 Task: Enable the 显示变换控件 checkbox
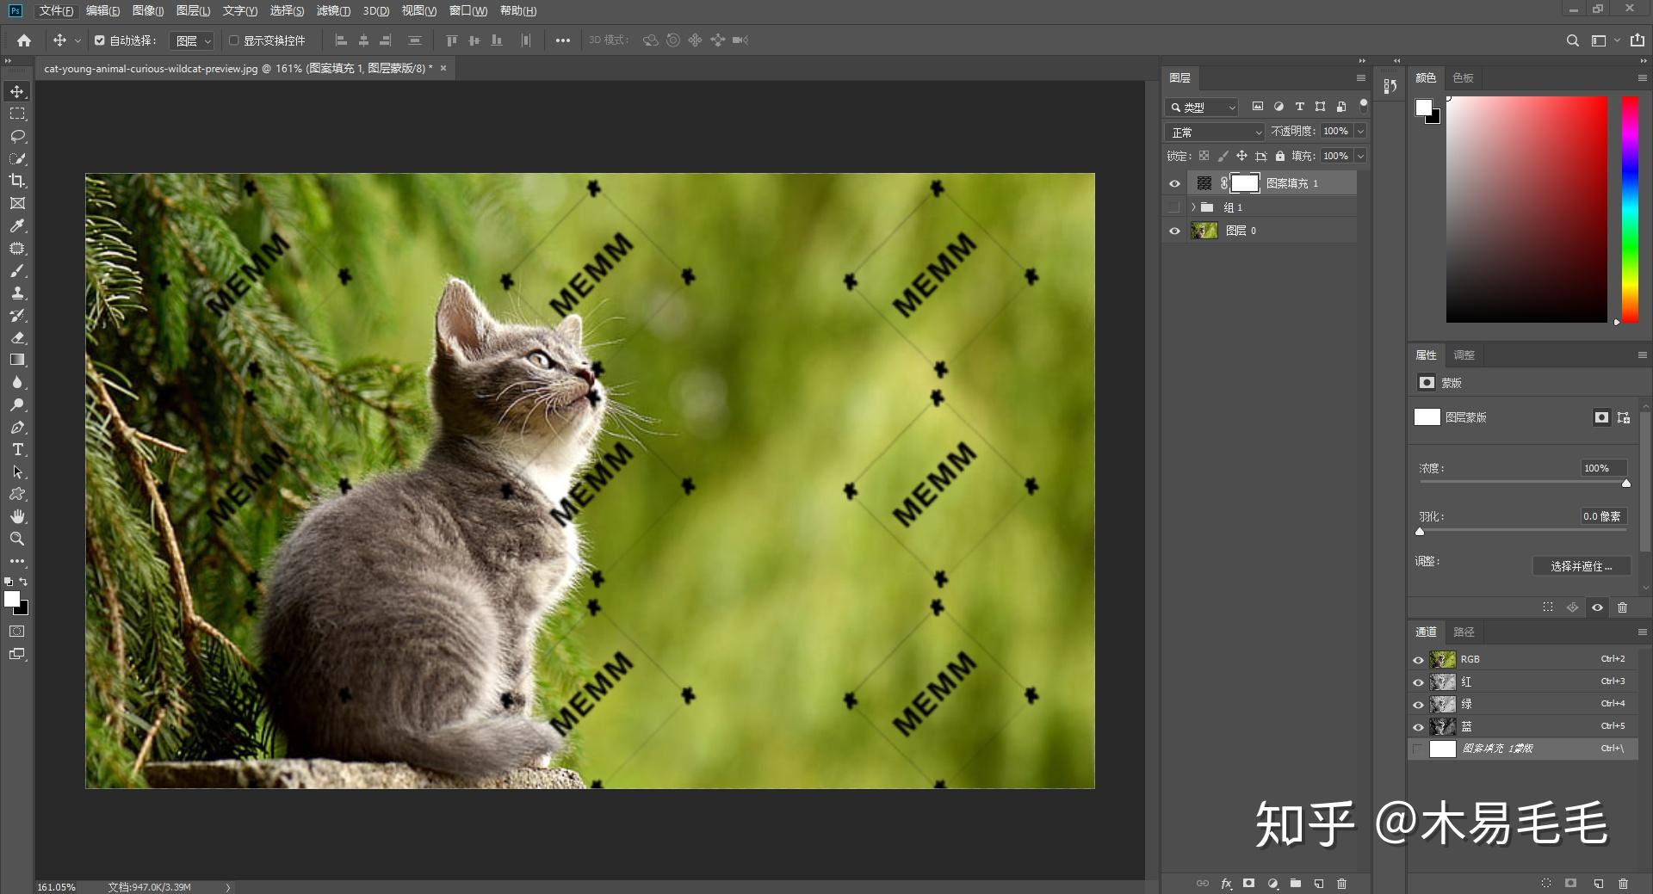pyautogui.click(x=233, y=40)
